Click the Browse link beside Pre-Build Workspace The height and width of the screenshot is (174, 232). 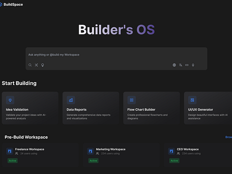coord(229,137)
